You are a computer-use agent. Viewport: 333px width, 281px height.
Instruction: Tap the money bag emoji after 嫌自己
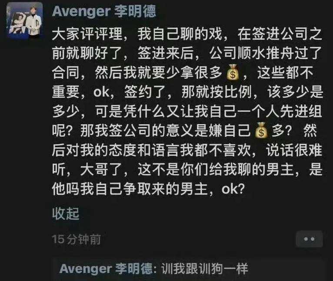click(261, 130)
